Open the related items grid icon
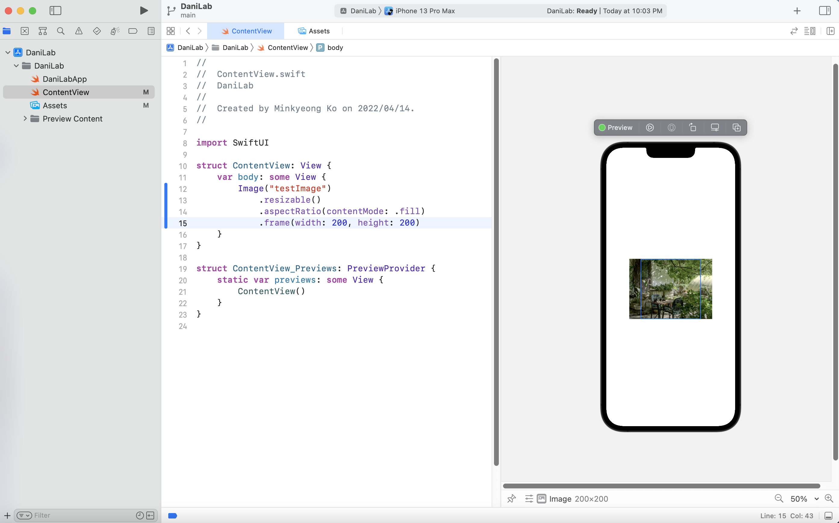This screenshot has width=839, height=523. 171,31
